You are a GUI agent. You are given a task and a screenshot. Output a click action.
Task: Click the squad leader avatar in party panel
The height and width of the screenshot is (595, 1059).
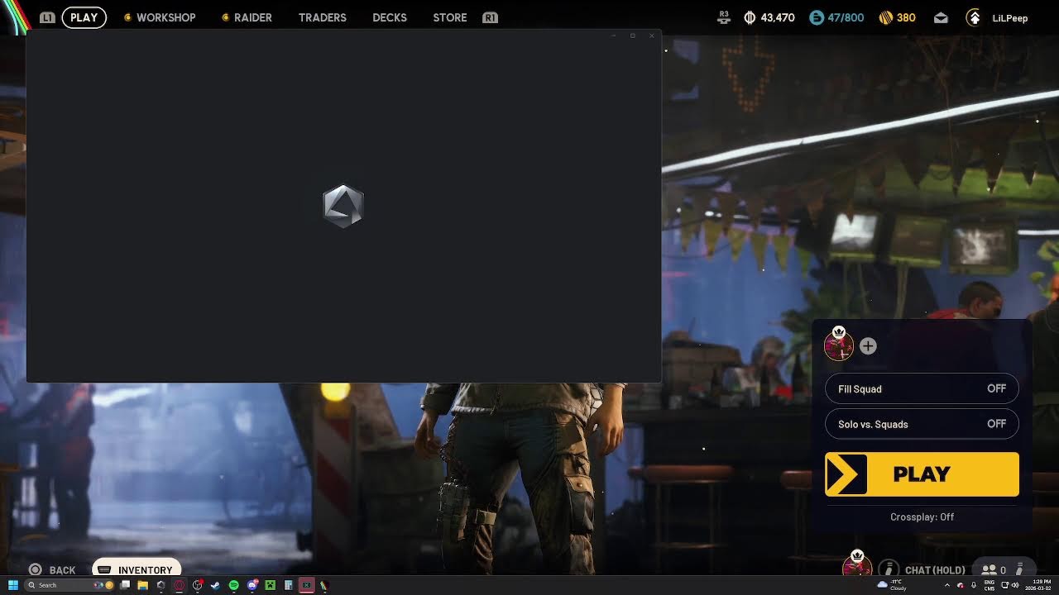pyautogui.click(x=839, y=345)
